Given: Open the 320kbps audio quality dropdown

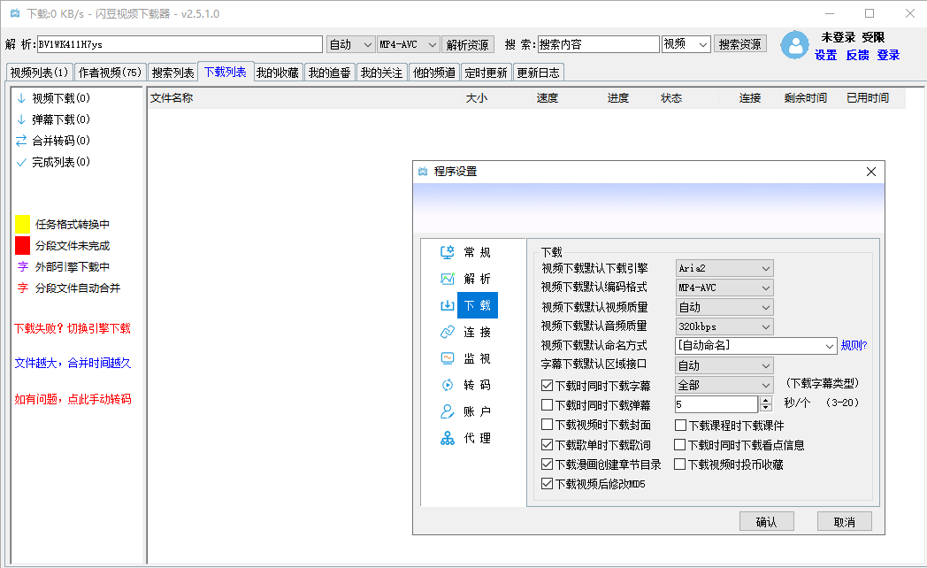Looking at the screenshot, I should click(724, 326).
